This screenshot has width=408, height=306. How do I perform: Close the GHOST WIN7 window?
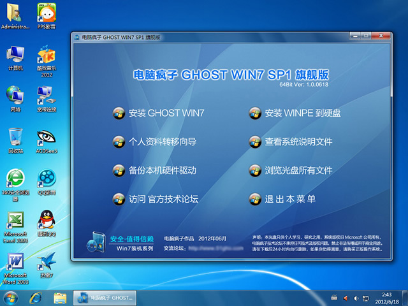381,36
